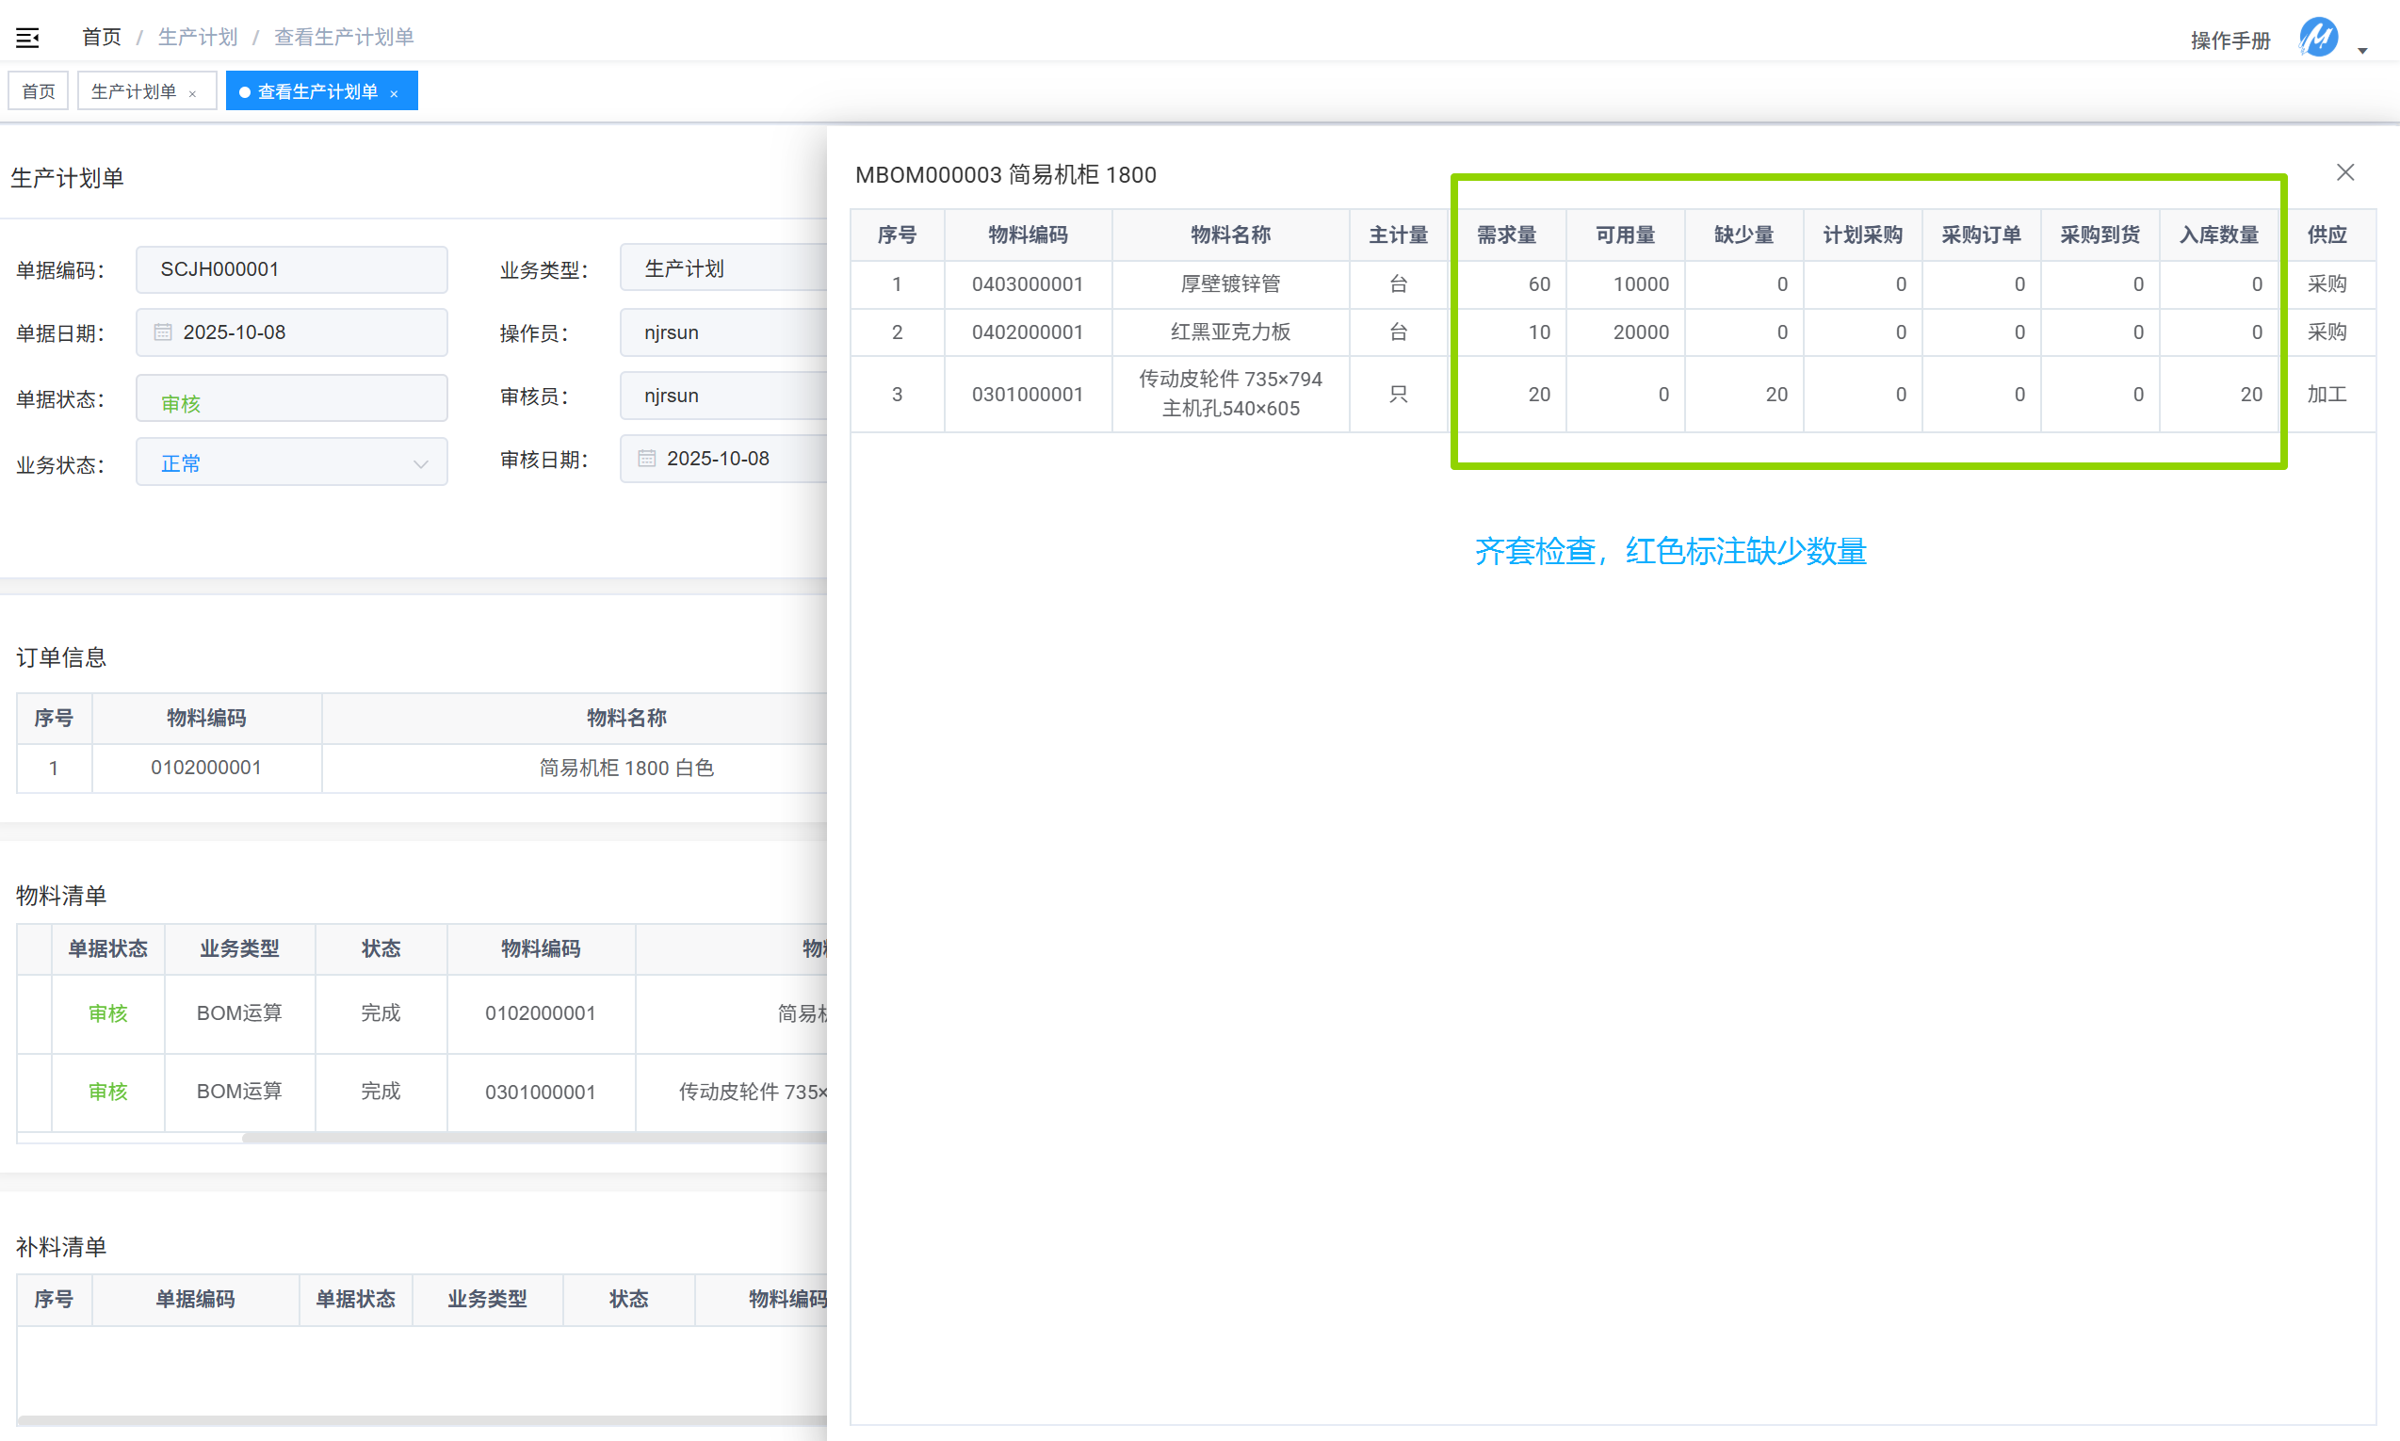Click the 单据日期 calendar icon
2400x1441 pixels.
163,332
